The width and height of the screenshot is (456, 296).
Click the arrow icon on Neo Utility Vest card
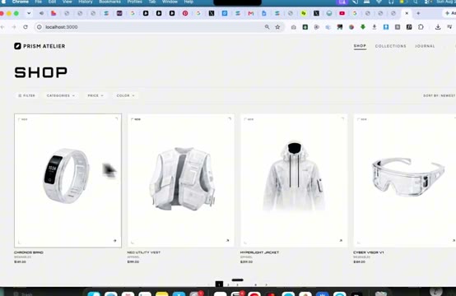(228, 241)
